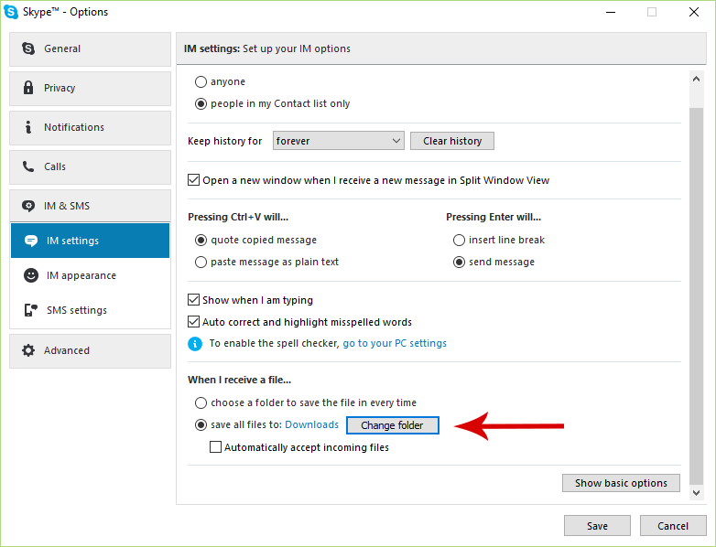The height and width of the screenshot is (547, 716).
Task: Open the General section
Action: [90, 49]
